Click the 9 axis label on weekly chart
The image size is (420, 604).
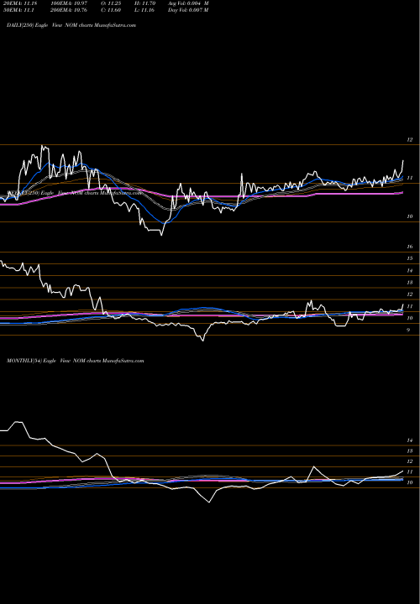408,331
